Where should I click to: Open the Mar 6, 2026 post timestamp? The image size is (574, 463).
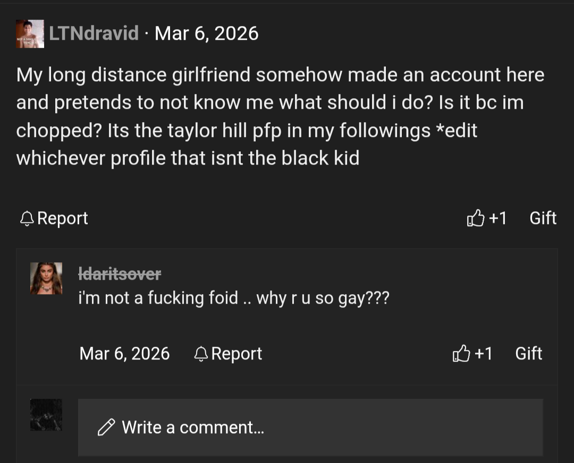click(x=206, y=33)
